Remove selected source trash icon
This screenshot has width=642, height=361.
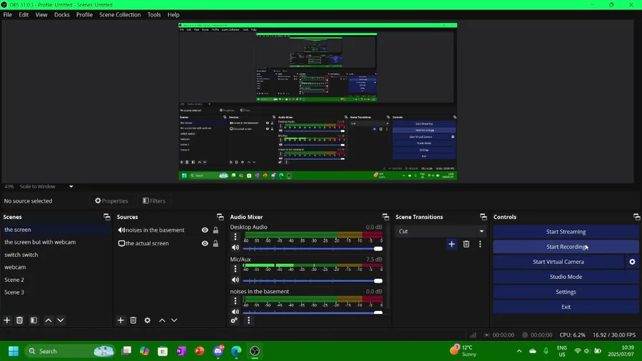coord(133,320)
